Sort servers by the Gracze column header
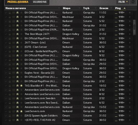Image resolution: width=138 pixels, height=125 pixels. tap(104, 8)
